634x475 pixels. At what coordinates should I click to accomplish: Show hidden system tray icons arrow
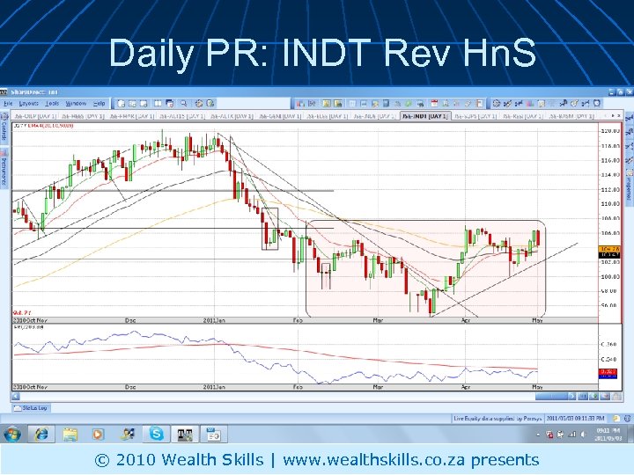[x=538, y=435]
